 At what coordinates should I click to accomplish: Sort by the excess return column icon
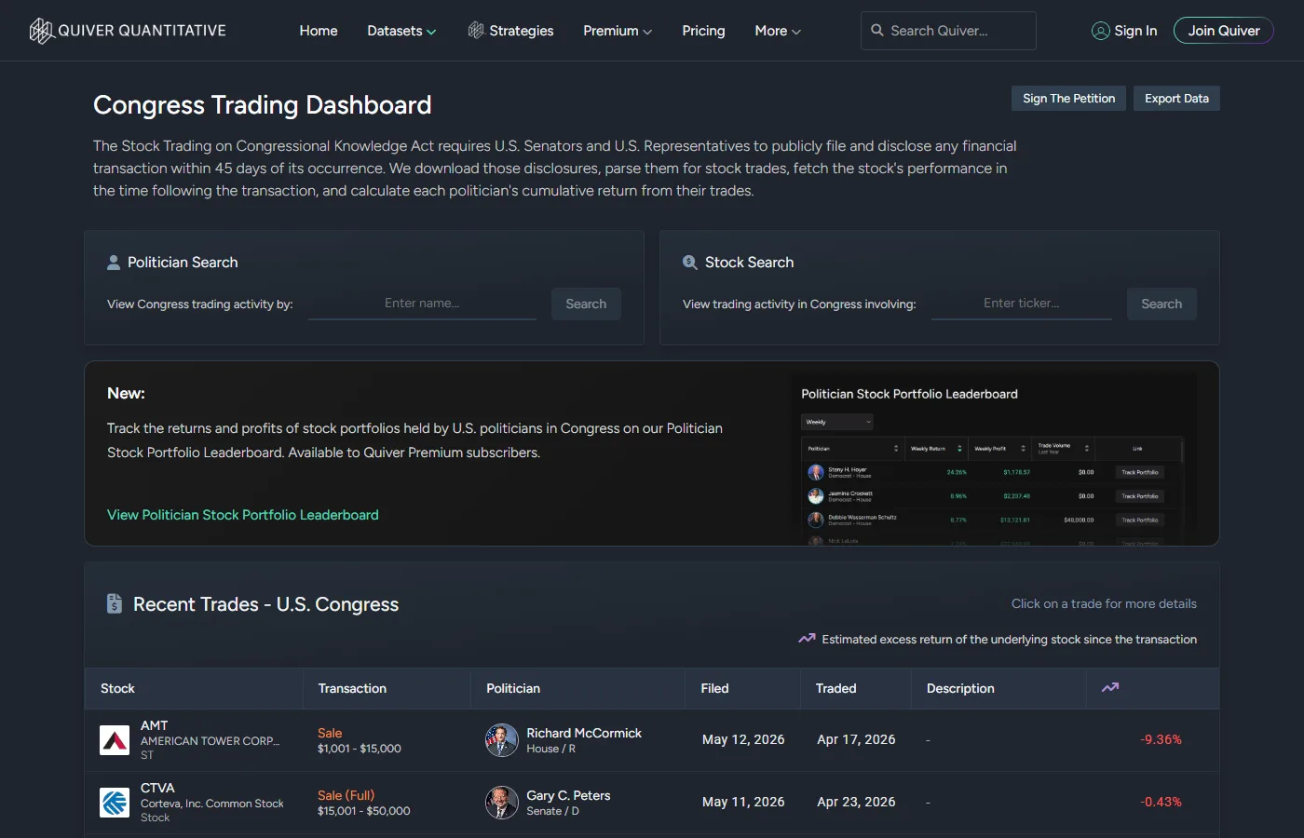pos(1110,688)
